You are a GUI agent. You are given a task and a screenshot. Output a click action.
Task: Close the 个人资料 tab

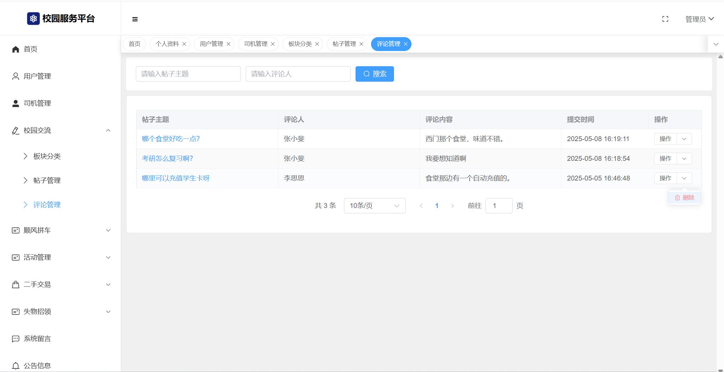pos(184,44)
